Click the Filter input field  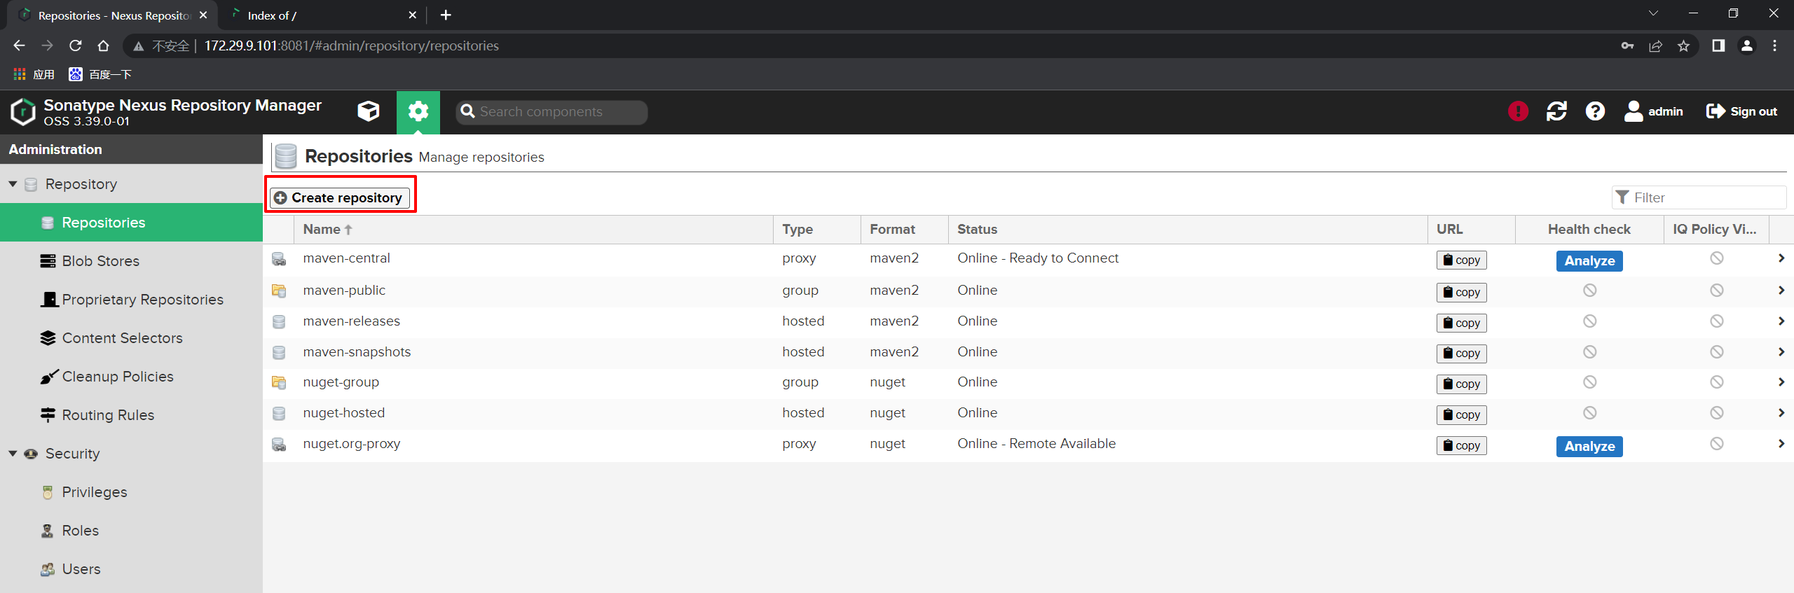1699,197
